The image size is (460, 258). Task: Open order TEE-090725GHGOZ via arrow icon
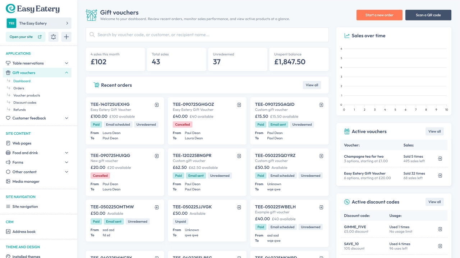(239, 105)
